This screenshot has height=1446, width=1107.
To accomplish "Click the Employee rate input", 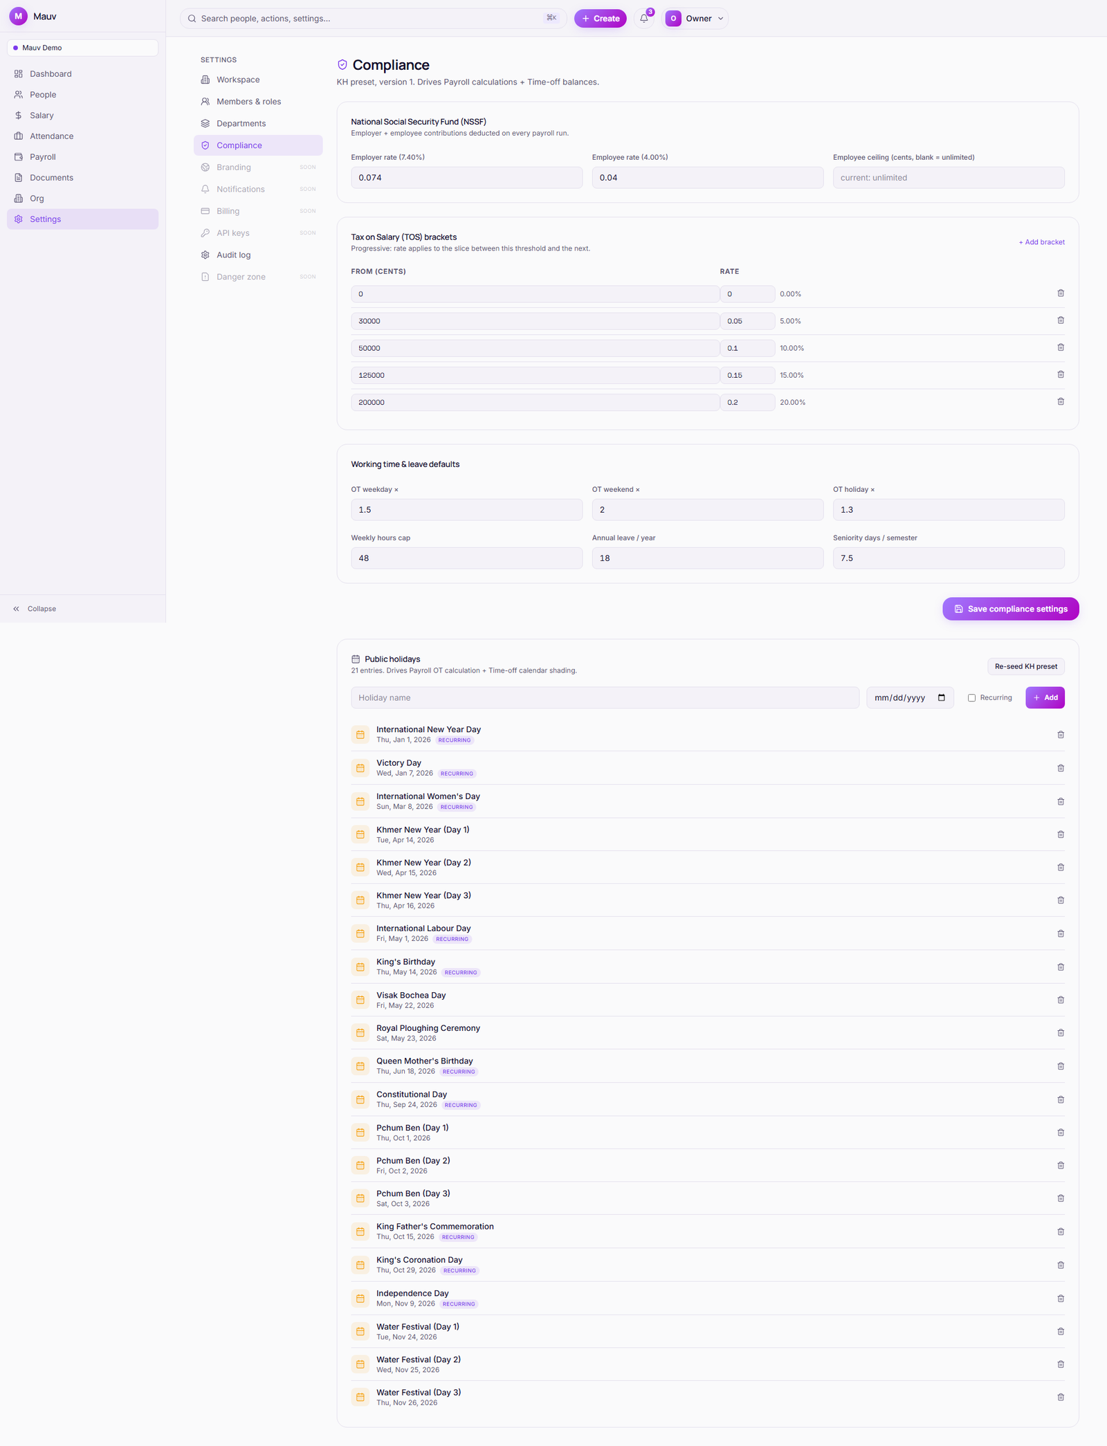I will point(708,178).
